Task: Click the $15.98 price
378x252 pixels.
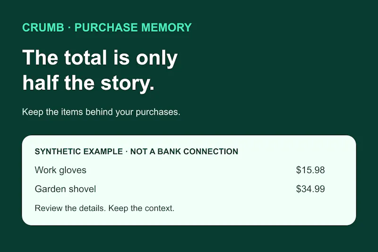Action: coord(310,170)
